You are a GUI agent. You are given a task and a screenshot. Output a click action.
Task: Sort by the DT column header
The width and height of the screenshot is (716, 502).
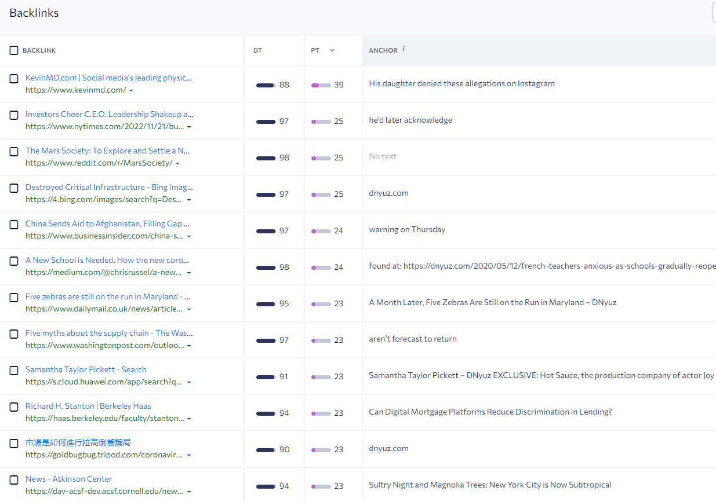(257, 50)
